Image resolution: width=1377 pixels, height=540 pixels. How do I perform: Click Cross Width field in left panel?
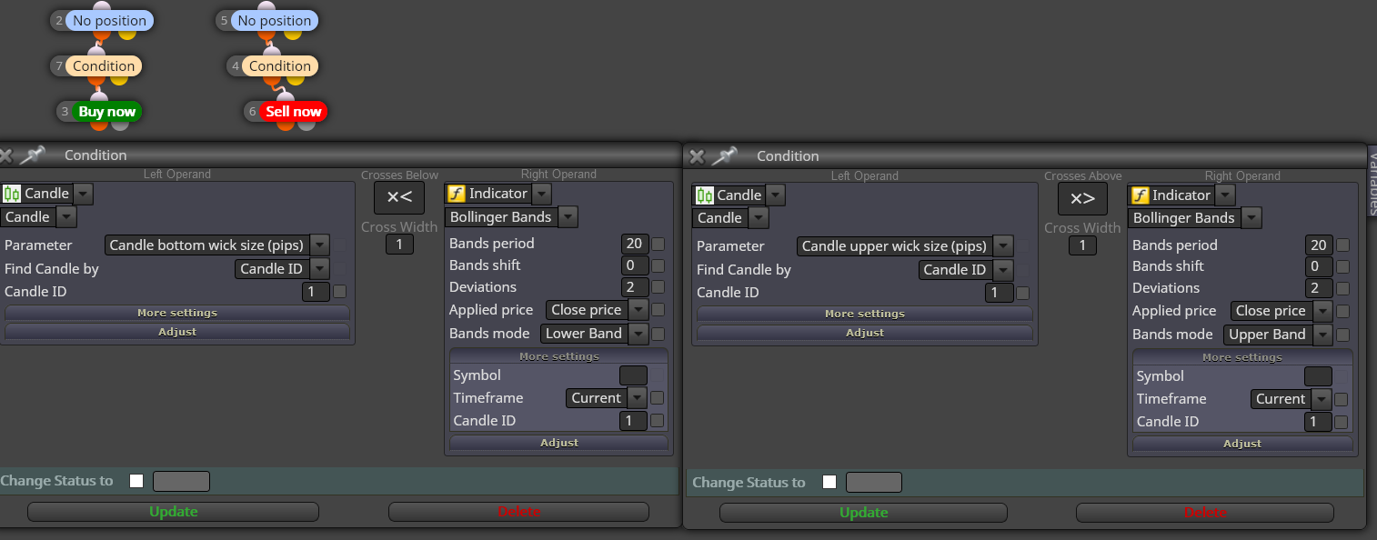(x=399, y=244)
